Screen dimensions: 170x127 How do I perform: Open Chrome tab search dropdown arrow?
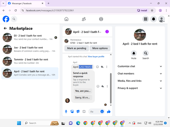click(x=3, y=3)
